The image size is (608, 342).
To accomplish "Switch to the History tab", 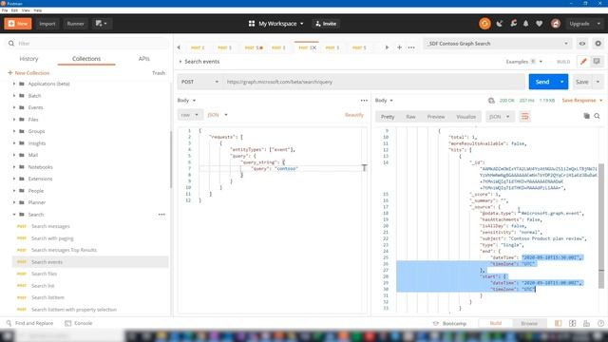I will [x=28, y=59].
